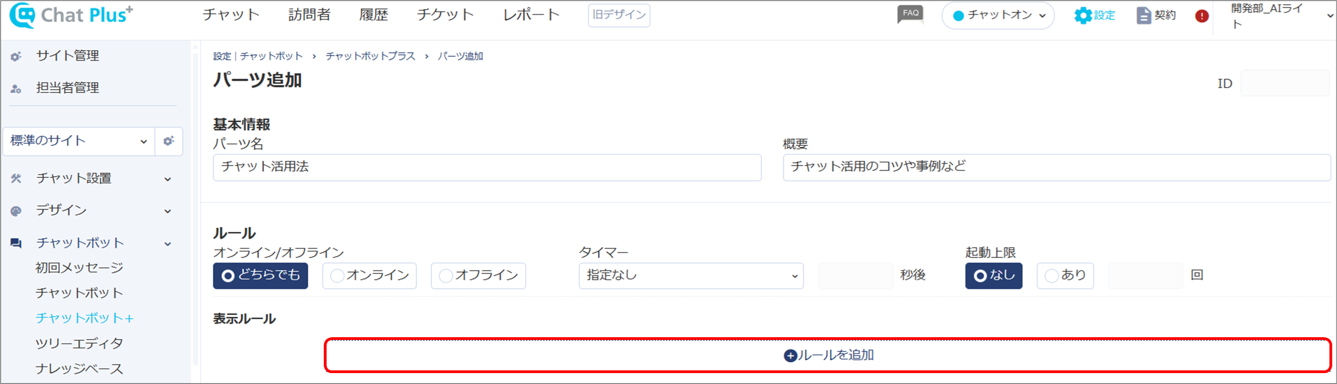Click the 概要 input field
The width and height of the screenshot is (1337, 384).
pos(1057,167)
